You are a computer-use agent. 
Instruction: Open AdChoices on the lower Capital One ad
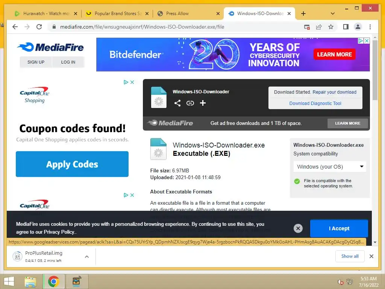pyautogui.click(x=126, y=195)
